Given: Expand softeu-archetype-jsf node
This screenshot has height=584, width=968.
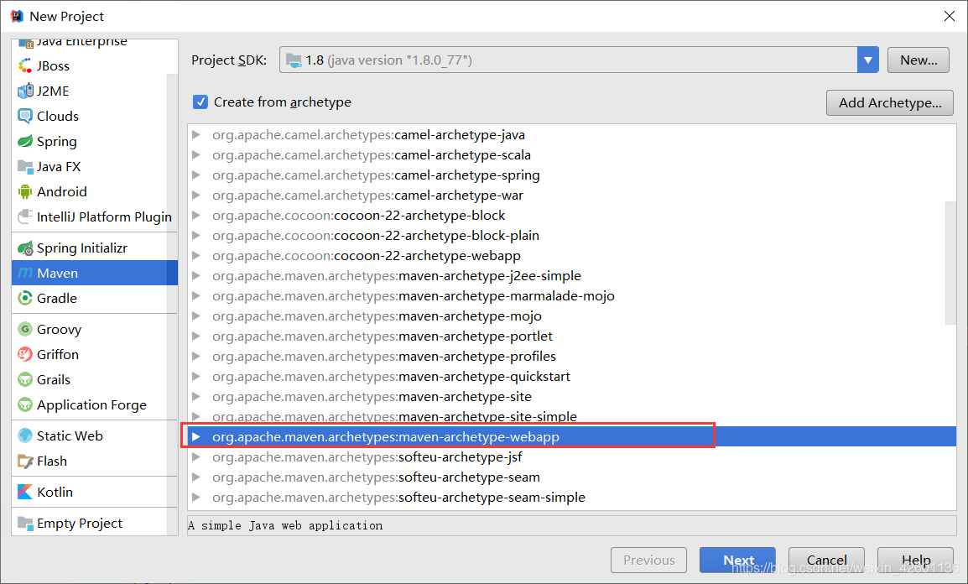Looking at the screenshot, I should [x=196, y=457].
